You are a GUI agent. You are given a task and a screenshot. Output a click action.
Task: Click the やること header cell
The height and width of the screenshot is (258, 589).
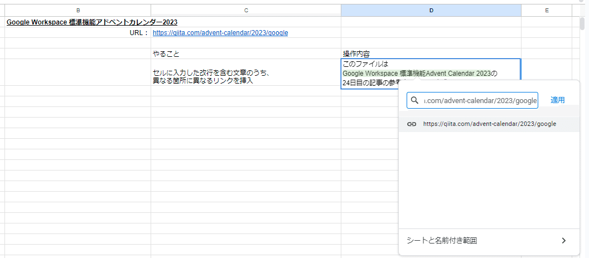[x=246, y=53]
